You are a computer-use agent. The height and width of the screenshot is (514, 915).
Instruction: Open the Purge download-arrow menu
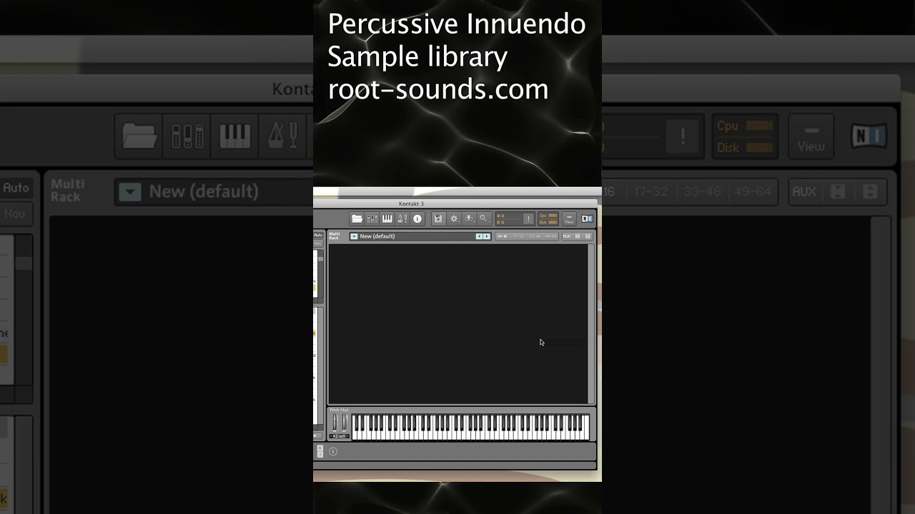coord(469,218)
